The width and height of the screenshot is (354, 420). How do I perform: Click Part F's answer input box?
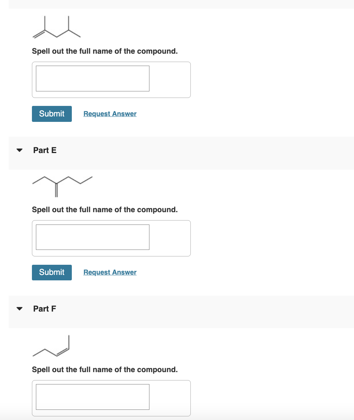(92, 397)
